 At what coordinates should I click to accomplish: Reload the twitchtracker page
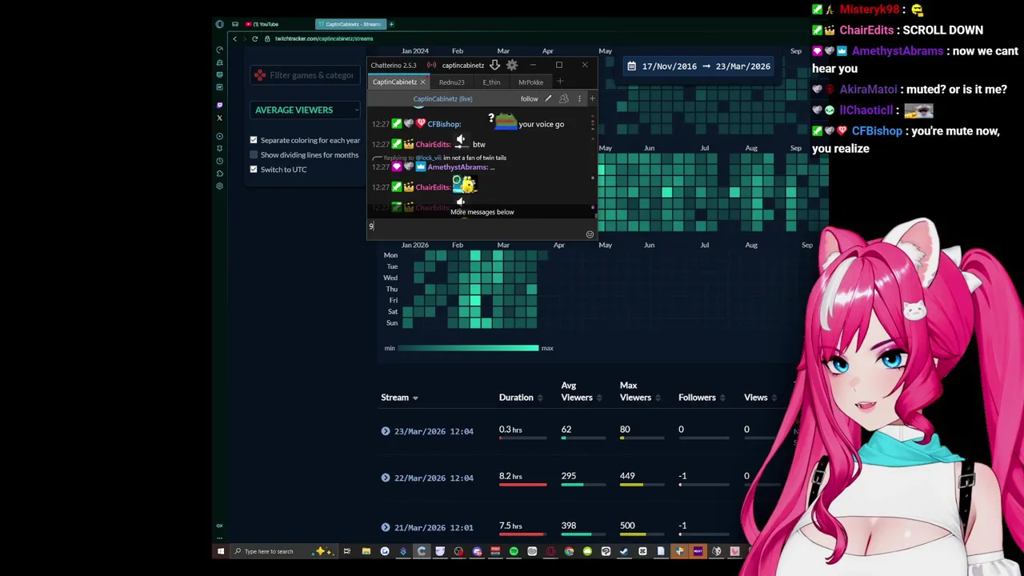(x=254, y=38)
